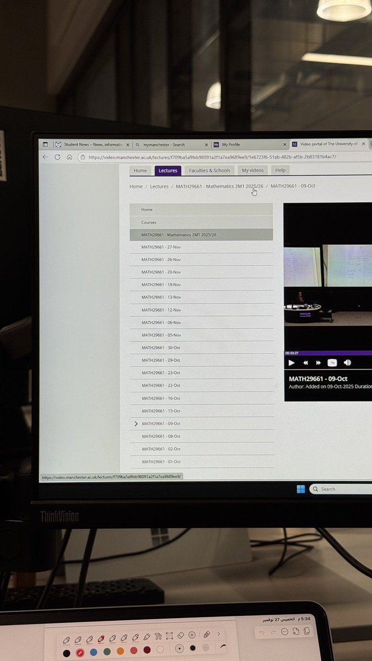
Task: Click the Lectures breadcrumb link
Action: tap(159, 187)
